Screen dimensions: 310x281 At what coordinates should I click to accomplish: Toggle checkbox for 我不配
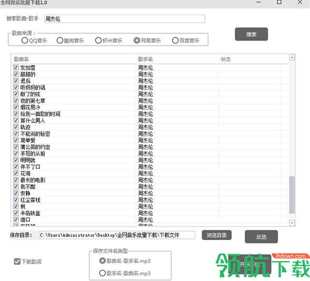coord(16,186)
